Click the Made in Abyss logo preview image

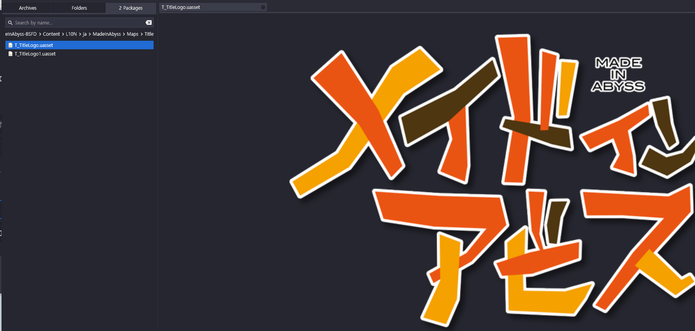[493, 180]
